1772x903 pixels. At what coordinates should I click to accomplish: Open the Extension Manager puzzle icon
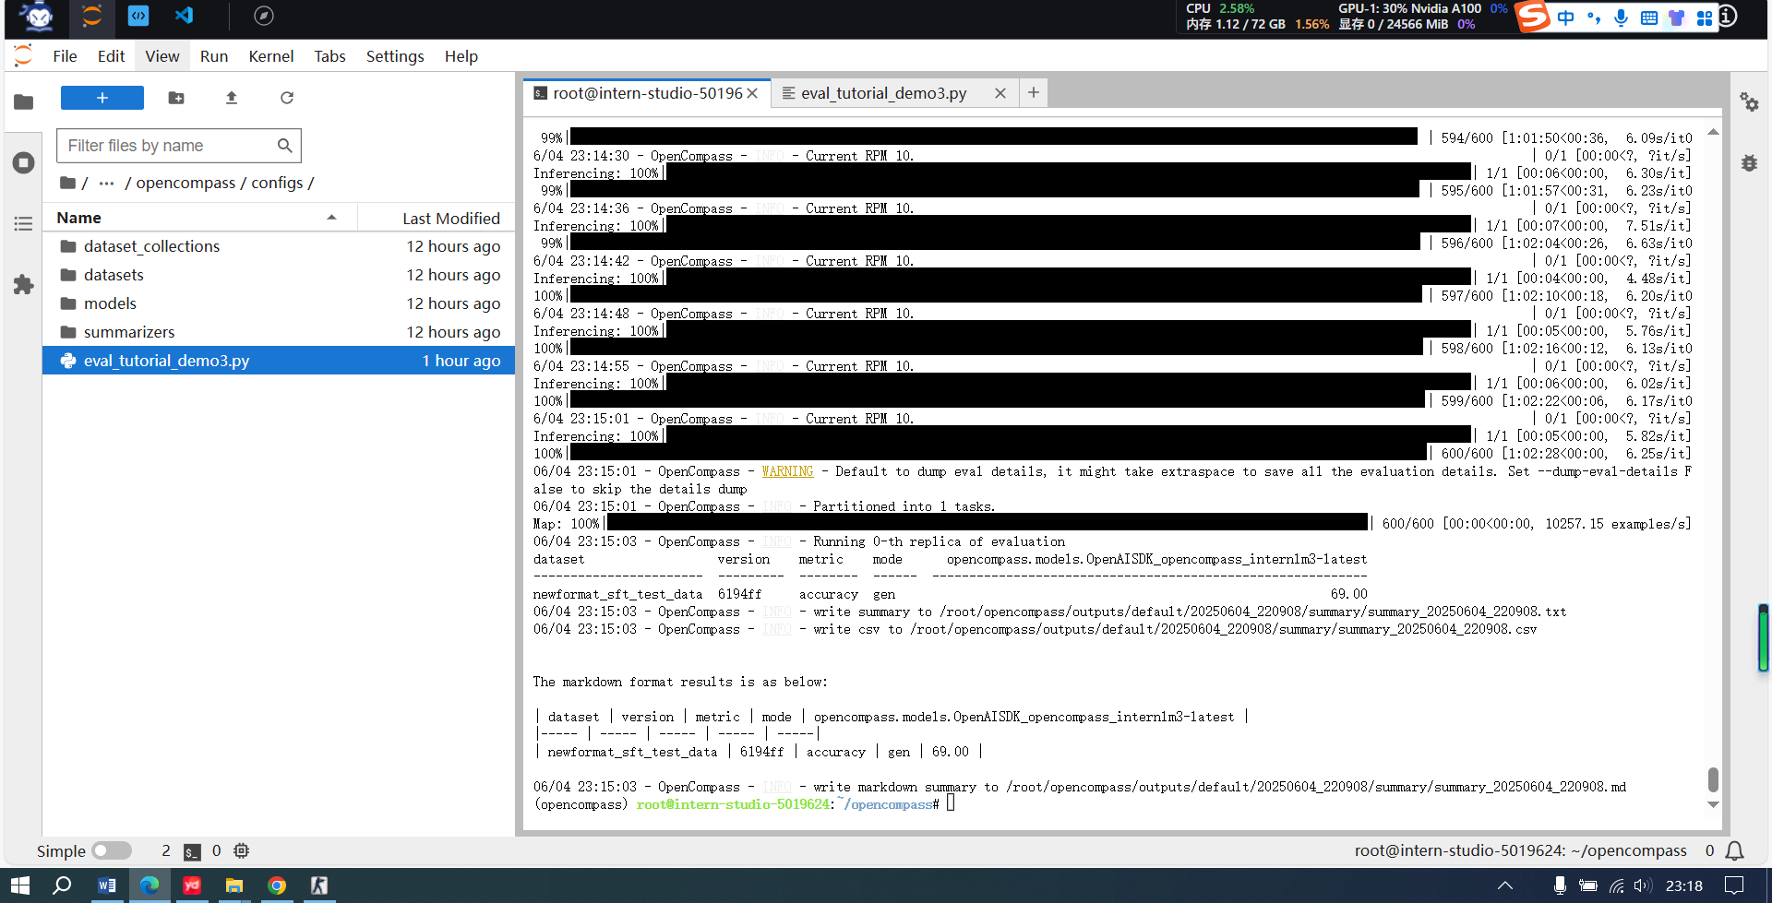23,285
